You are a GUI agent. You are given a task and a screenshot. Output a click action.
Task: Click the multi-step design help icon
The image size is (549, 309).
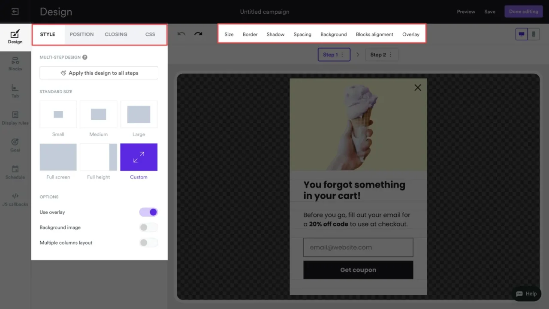[85, 57]
